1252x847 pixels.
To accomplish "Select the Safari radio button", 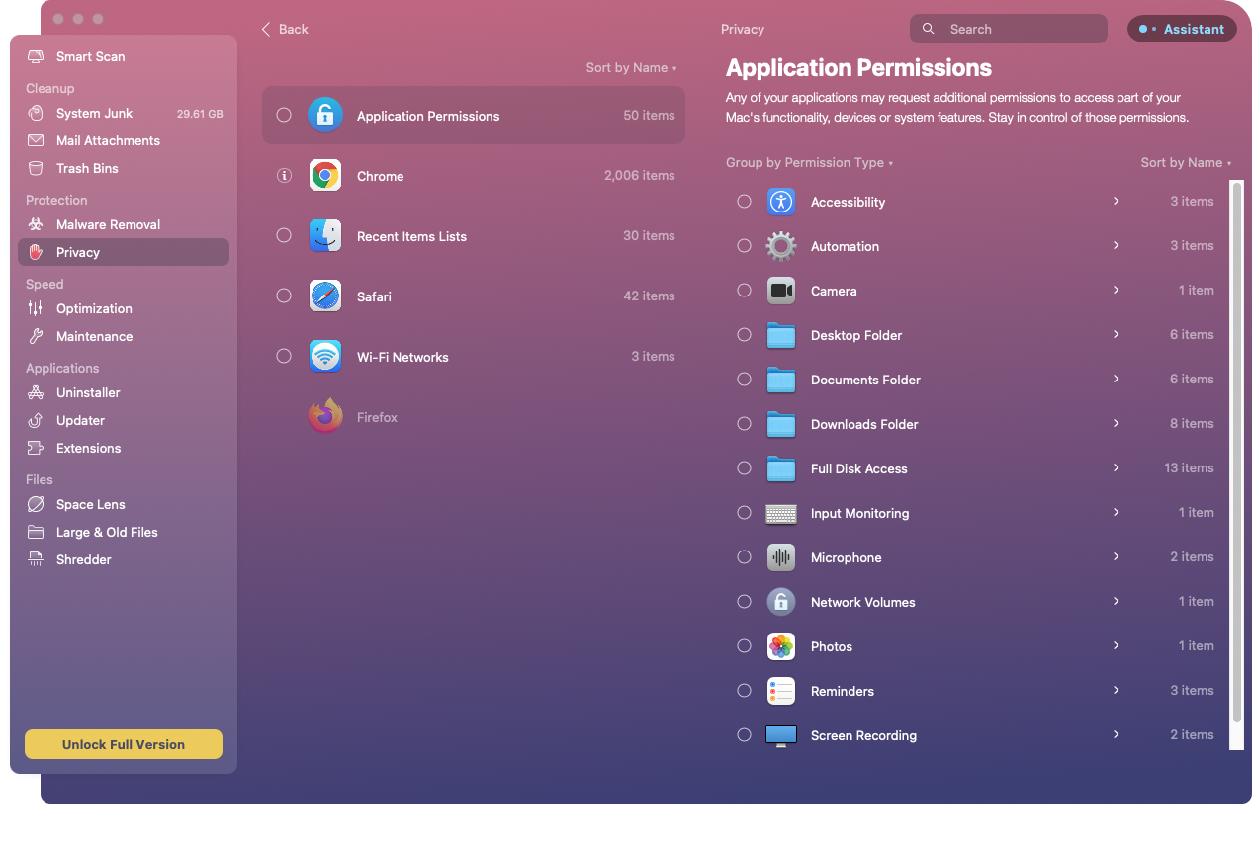I will click(x=284, y=296).
